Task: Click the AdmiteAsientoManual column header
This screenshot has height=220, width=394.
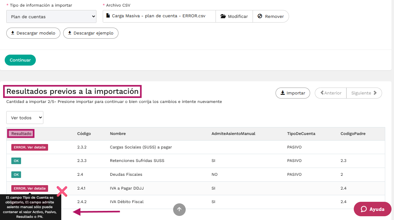Action: pyautogui.click(x=233, y=134)
